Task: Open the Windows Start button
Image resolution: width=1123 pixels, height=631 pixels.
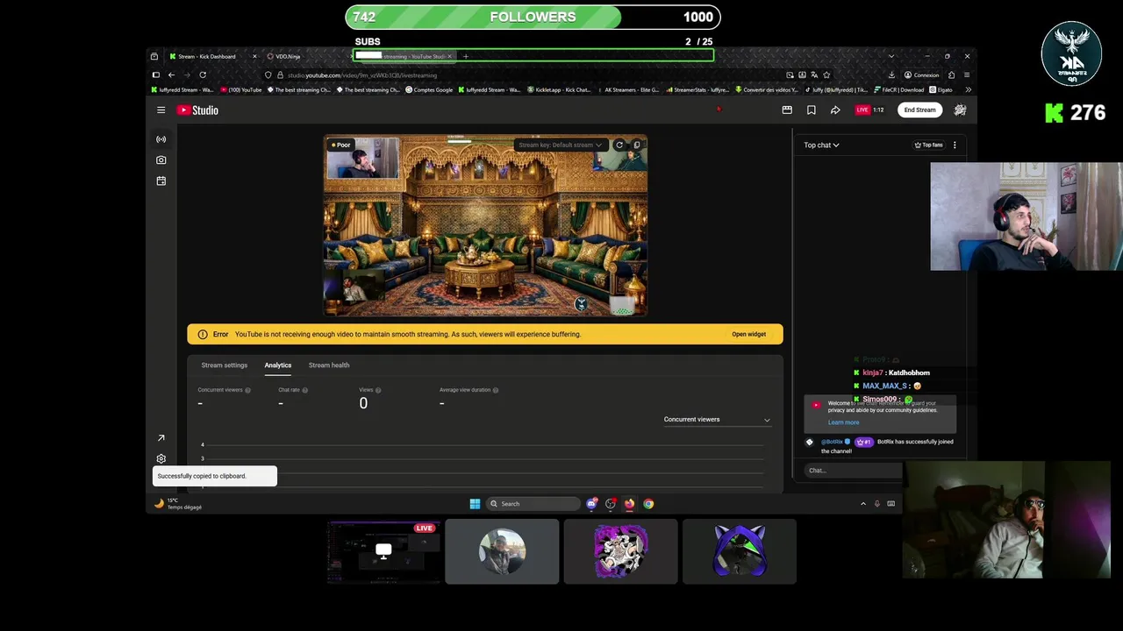Action: pos(475,504)
